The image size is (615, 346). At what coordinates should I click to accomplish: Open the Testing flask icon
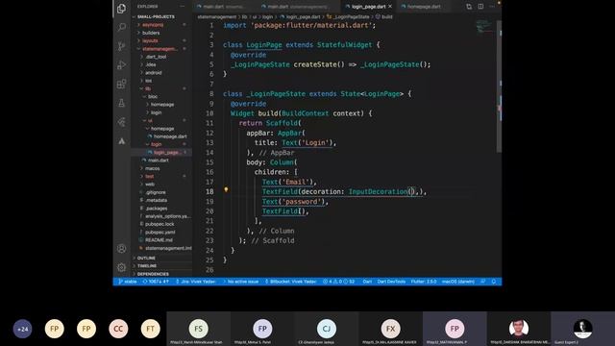click(122, 103)
